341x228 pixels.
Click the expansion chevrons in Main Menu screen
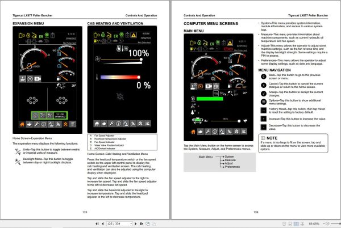tap(236, 132)
